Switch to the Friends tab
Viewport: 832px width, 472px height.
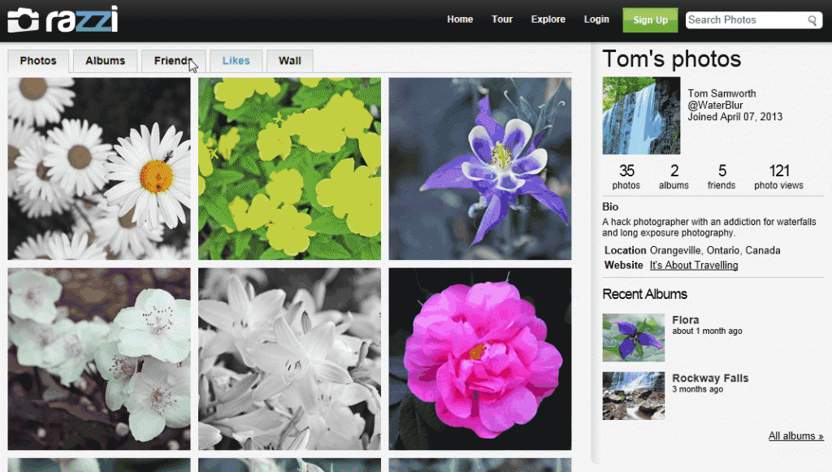[x=172, y=61]
